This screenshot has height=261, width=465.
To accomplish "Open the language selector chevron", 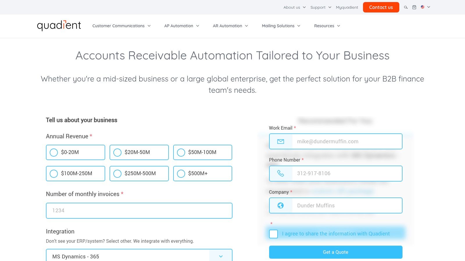I will click(429, 7).
